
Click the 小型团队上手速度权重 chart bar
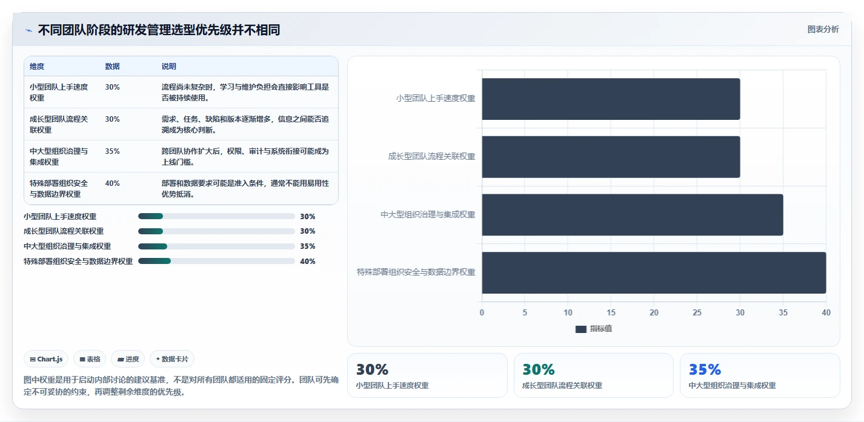point(611,99)
